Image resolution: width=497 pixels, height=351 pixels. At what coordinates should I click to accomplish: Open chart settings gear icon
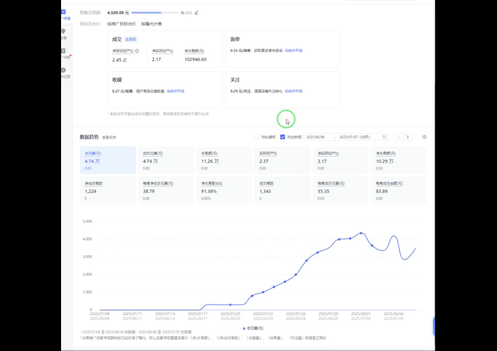424,137
